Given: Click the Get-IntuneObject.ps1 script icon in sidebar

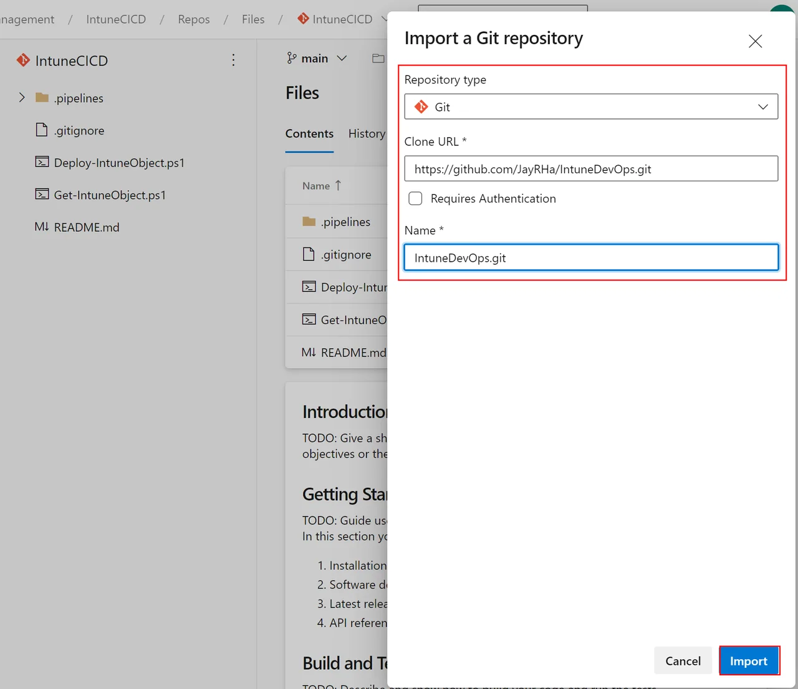Looking at the screenshot, I should point(42,194).
